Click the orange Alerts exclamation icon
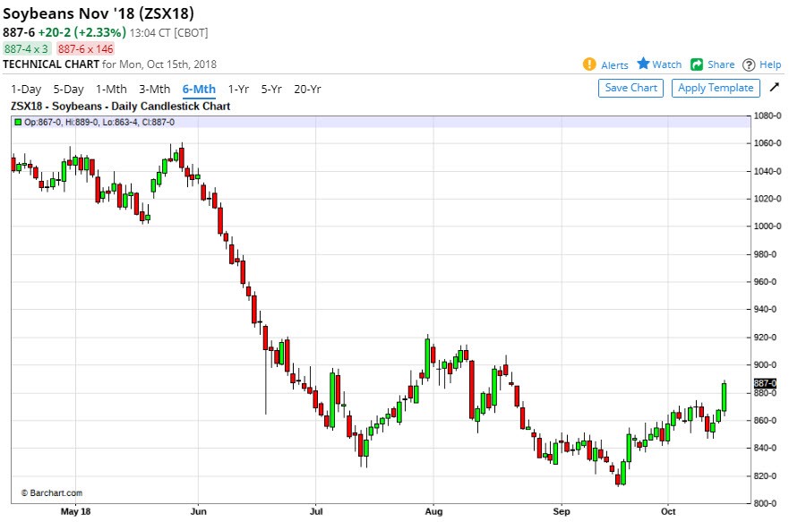 pos(589,64)
